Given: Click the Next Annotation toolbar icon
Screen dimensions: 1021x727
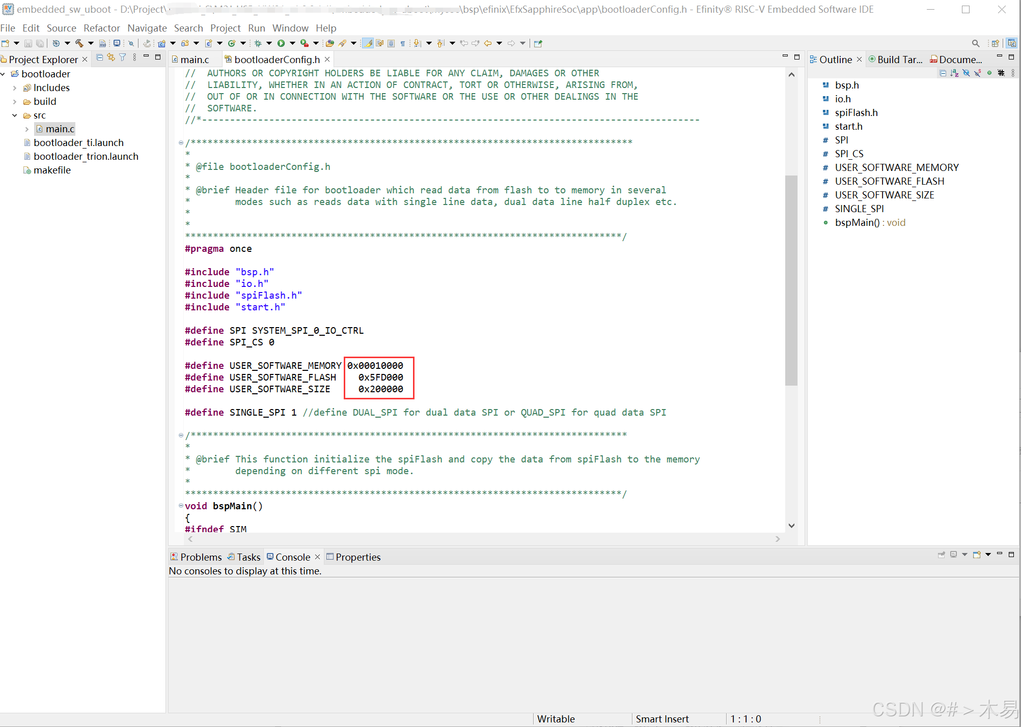Looking at the screenshot, I should click(x=418, y=43).
